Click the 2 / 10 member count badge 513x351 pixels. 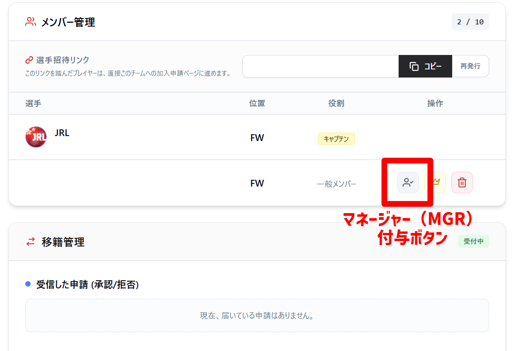470,22
